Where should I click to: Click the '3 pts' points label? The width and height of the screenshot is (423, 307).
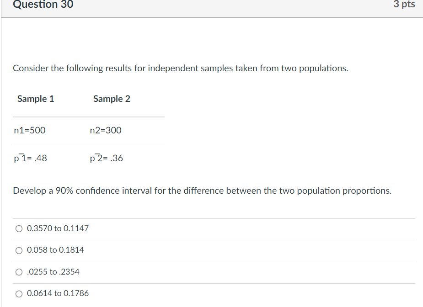[x=404, y=5]
